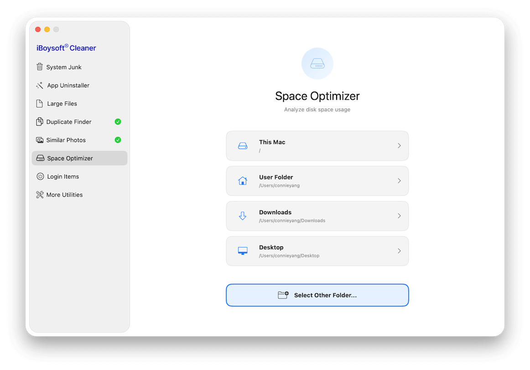Image resolution: width=530 pixels, height=370 pixels.
Task: Click the Space Optimizer disk icon in sidebar
Action: click(x=41, y=158)
